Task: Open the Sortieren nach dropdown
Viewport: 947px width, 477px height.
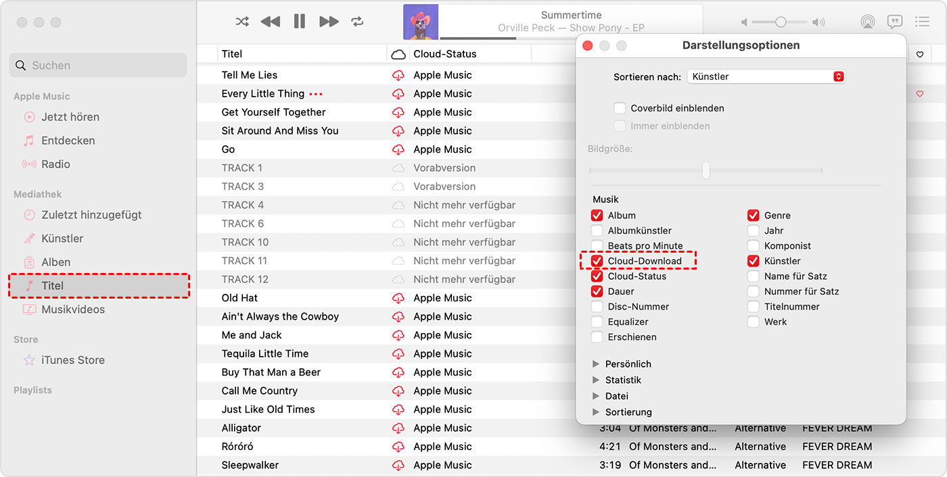Action: click(x=766, y=77)
